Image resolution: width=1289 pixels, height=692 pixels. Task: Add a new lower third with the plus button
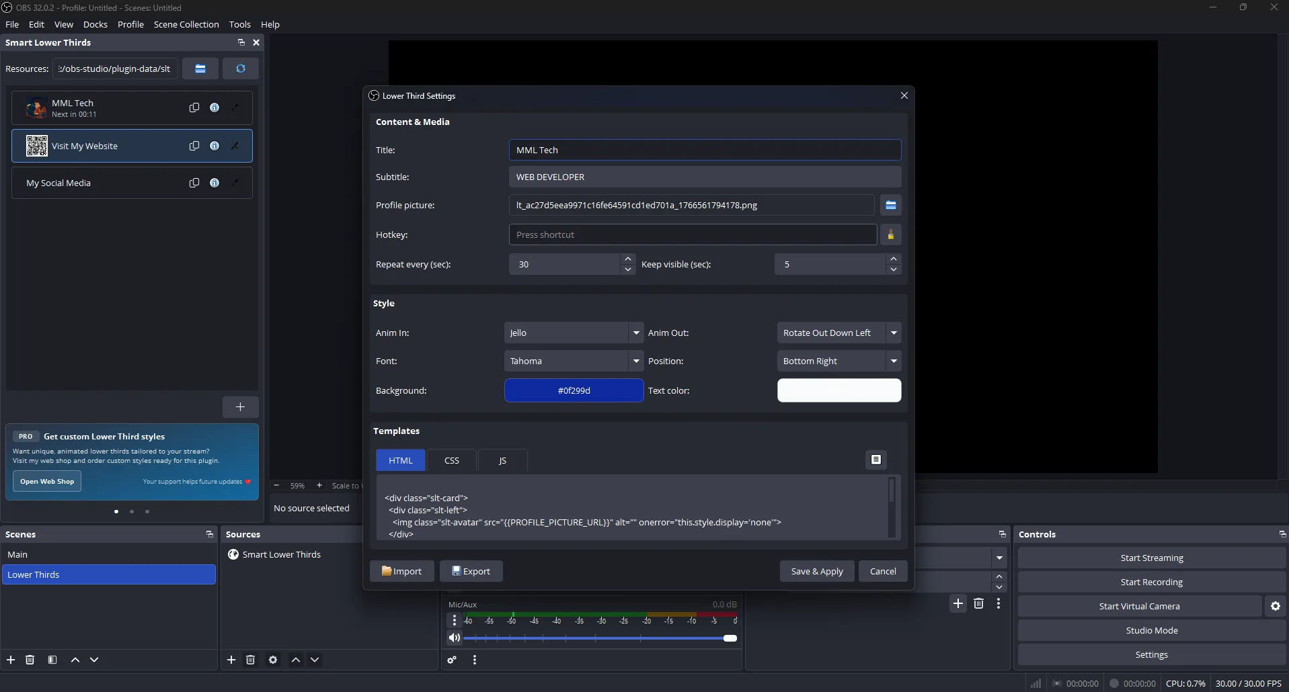pyautogui.click(x=240, y=406)
